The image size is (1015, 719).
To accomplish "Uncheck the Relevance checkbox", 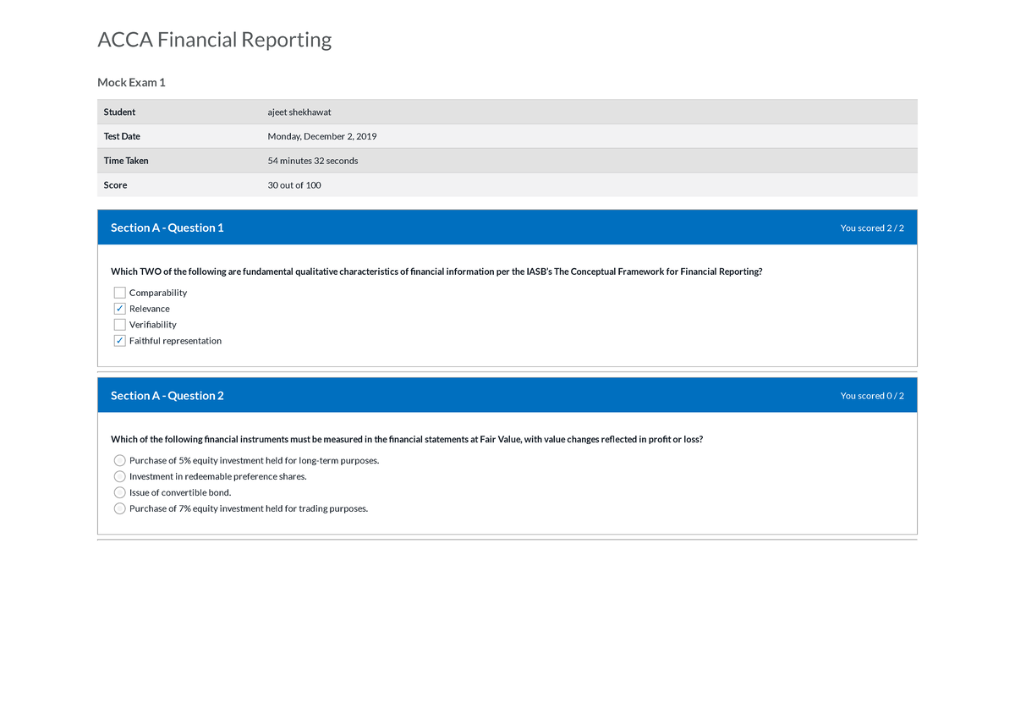I will 119,308.
